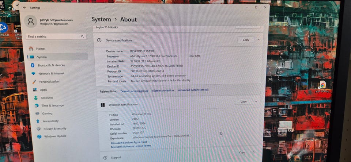Open the user profile avatar
This screenshot has width=351, height=162.
pyautogui.click(x=31, y=22)
